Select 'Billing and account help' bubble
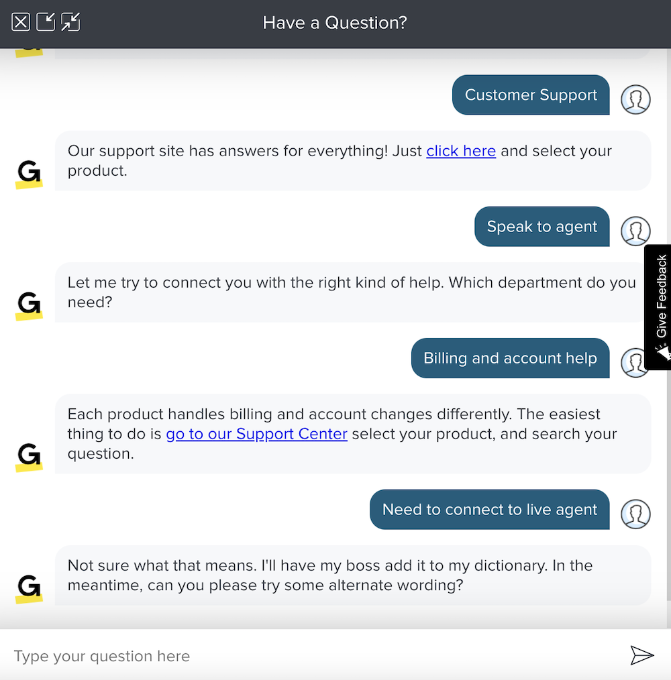 tap(510, 358)
